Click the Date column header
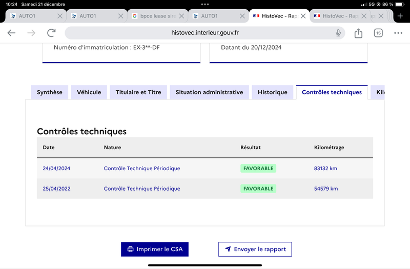This screenshot has height=269, width=410. point(49,148)
